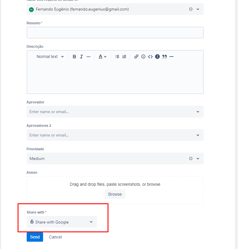
Task: Click the Fernando Eugênio avatar icon
Action: click(x=31, y=10)
